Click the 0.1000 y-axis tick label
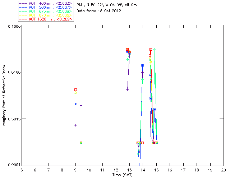Image resolution: width=230 pixels, height=184 pixels. coord(14,26)
